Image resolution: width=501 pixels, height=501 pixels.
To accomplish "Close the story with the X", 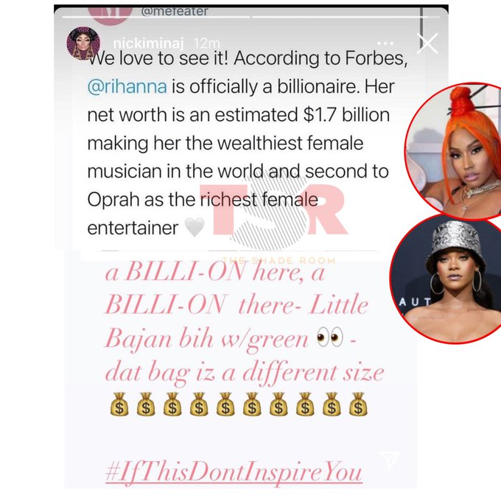I will [427, 43].
